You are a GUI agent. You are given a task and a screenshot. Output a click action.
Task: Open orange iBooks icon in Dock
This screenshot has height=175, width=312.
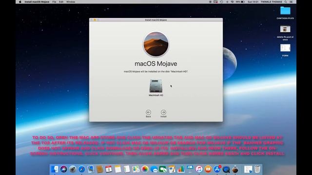coord(208,169)
